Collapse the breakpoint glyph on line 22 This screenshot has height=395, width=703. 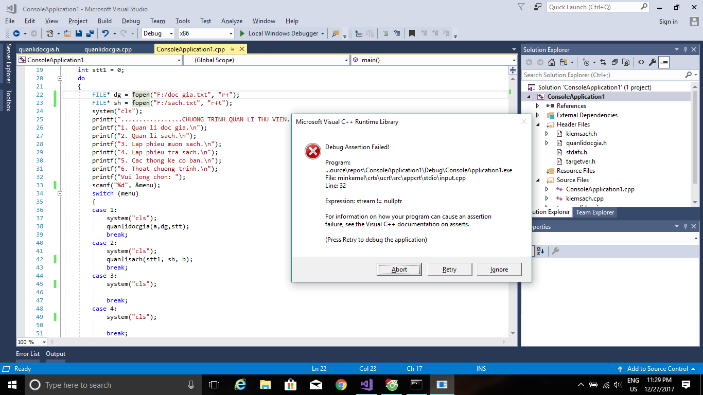coord(55,95)
